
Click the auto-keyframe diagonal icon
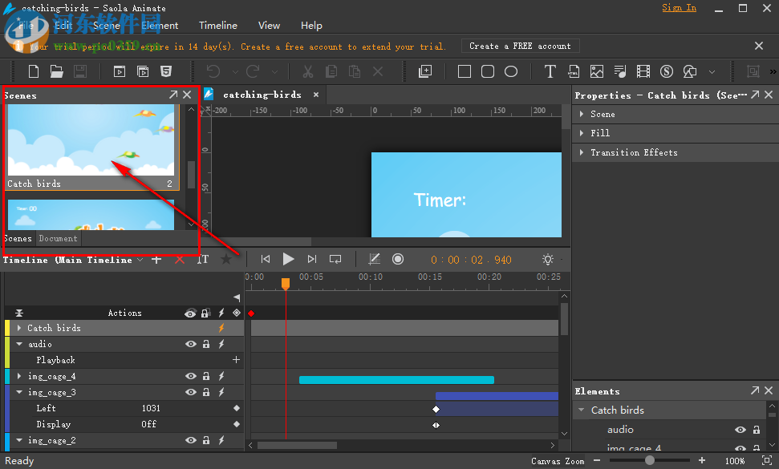pyautogui.click(x=374, y=259)
